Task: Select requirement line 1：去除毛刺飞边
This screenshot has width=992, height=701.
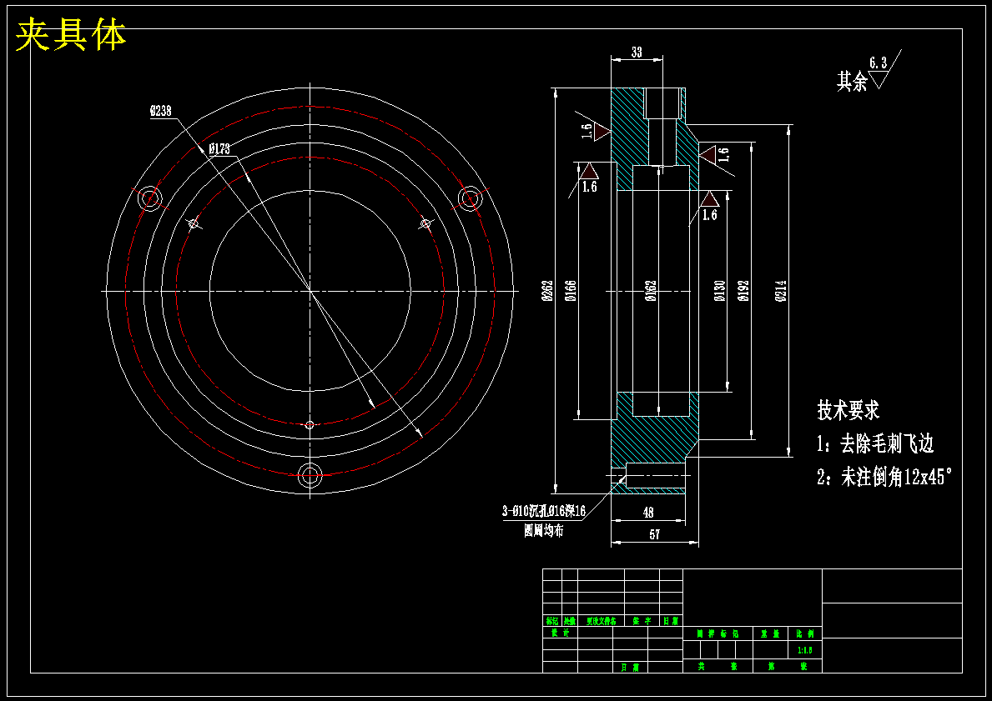Action: 875,443
